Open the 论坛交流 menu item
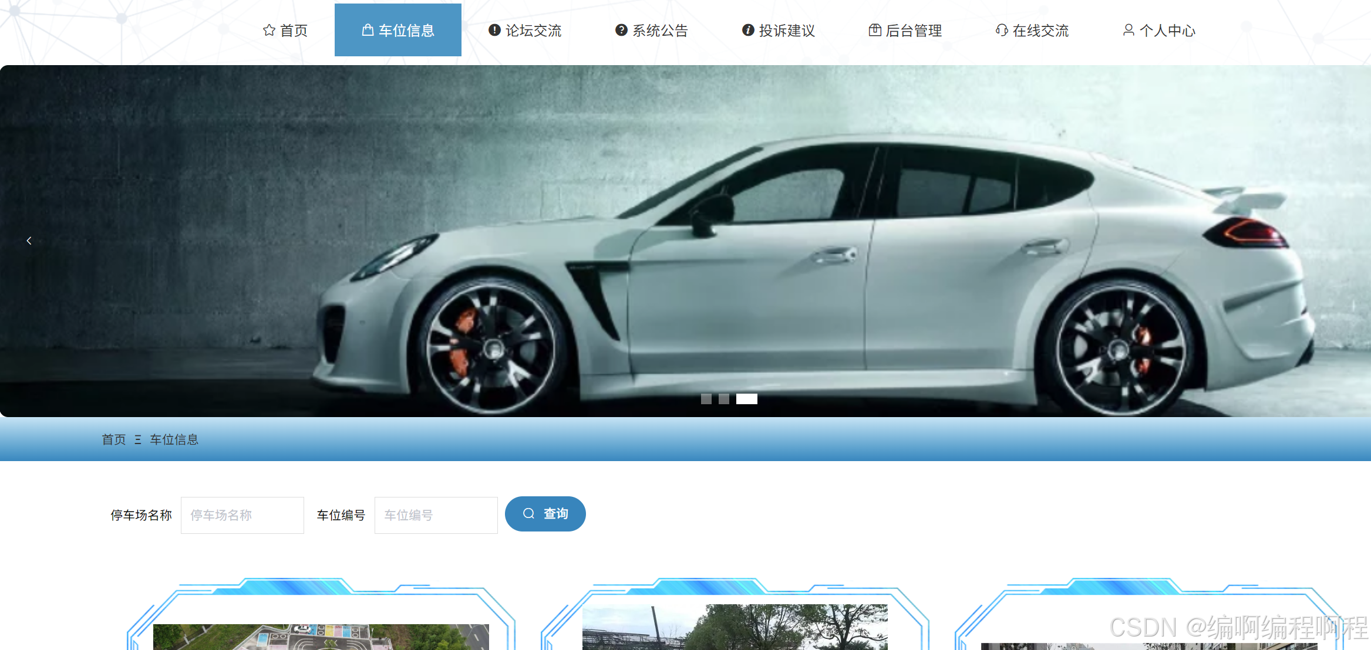Image resolution: width=1371 pixels, height=650 pixels. 533,31
